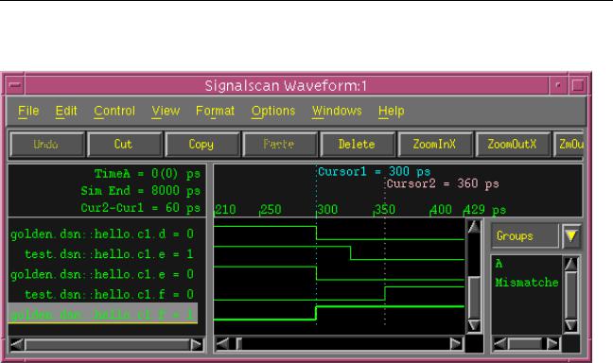Viewport: 613px width, 363px height.
Task: Select group A in the Groups list
Action: [x=499, y=264]
